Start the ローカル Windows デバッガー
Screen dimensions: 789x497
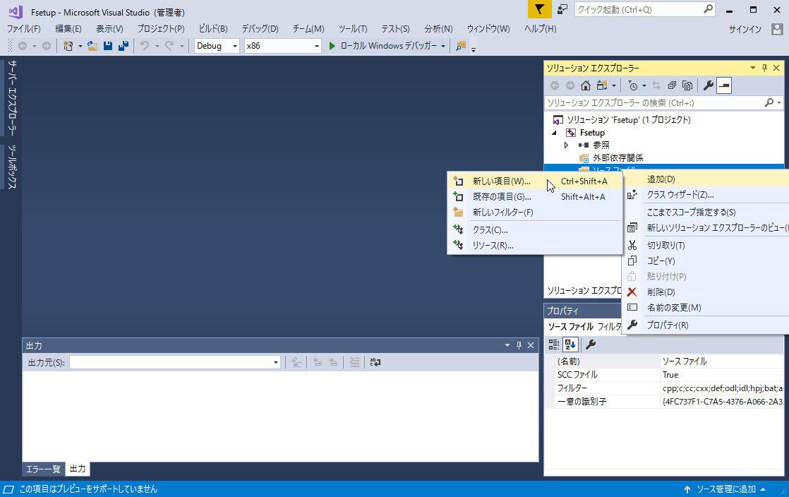[383, 46]
